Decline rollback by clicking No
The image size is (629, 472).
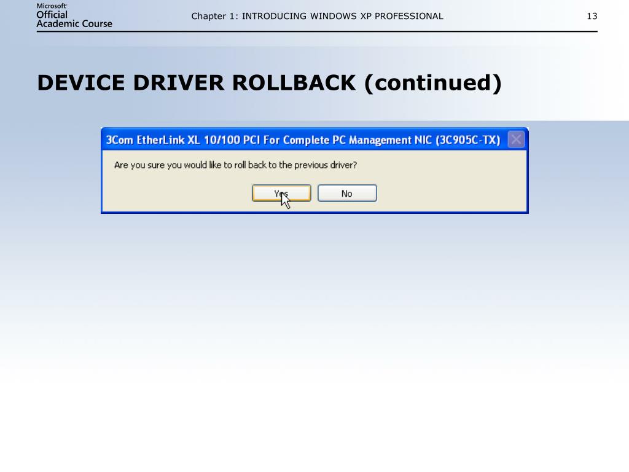click(x=347, y=193)
